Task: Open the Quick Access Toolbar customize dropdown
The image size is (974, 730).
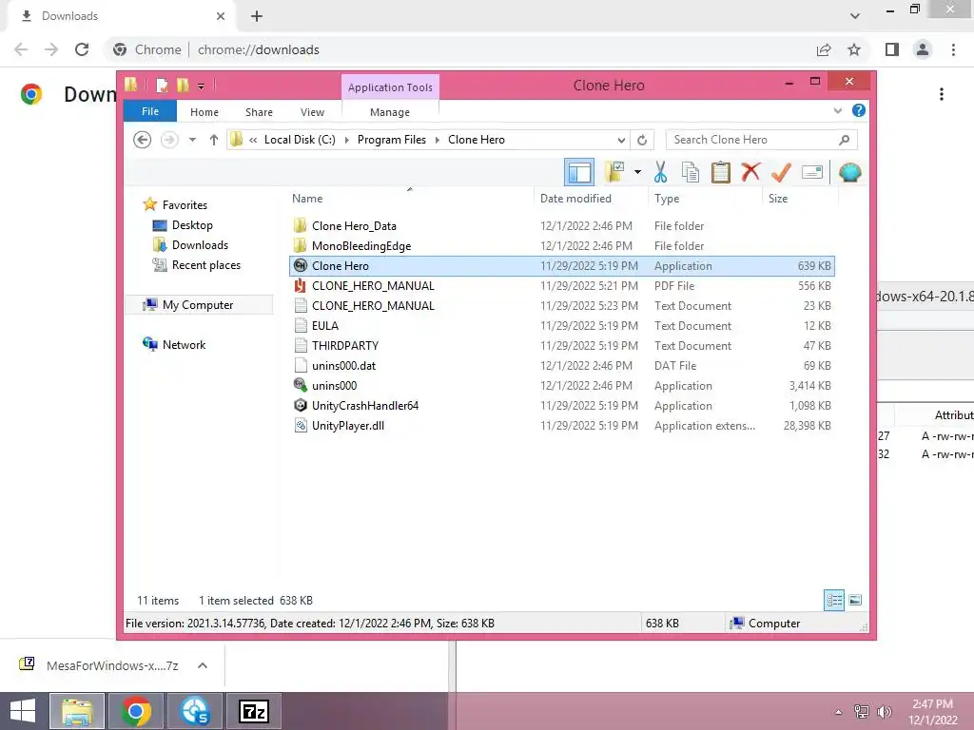Action: point(202,86)
